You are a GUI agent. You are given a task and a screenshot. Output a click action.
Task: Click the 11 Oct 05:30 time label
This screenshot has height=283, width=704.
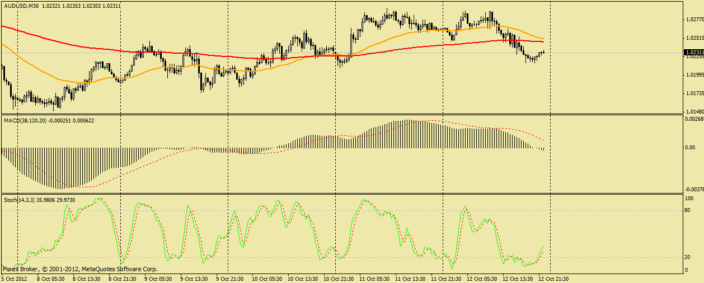coord(374,278)
